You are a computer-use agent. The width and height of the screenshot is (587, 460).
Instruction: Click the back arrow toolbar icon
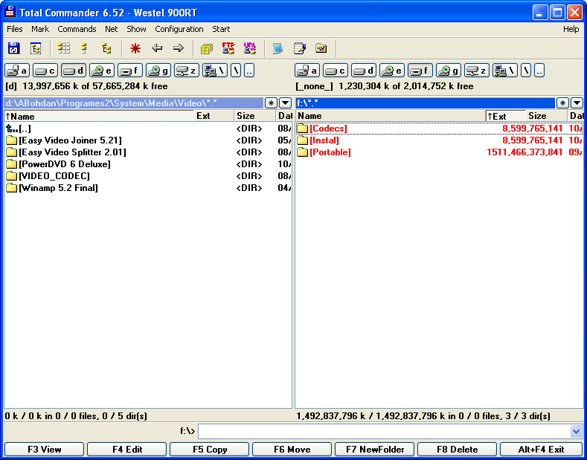157,48
